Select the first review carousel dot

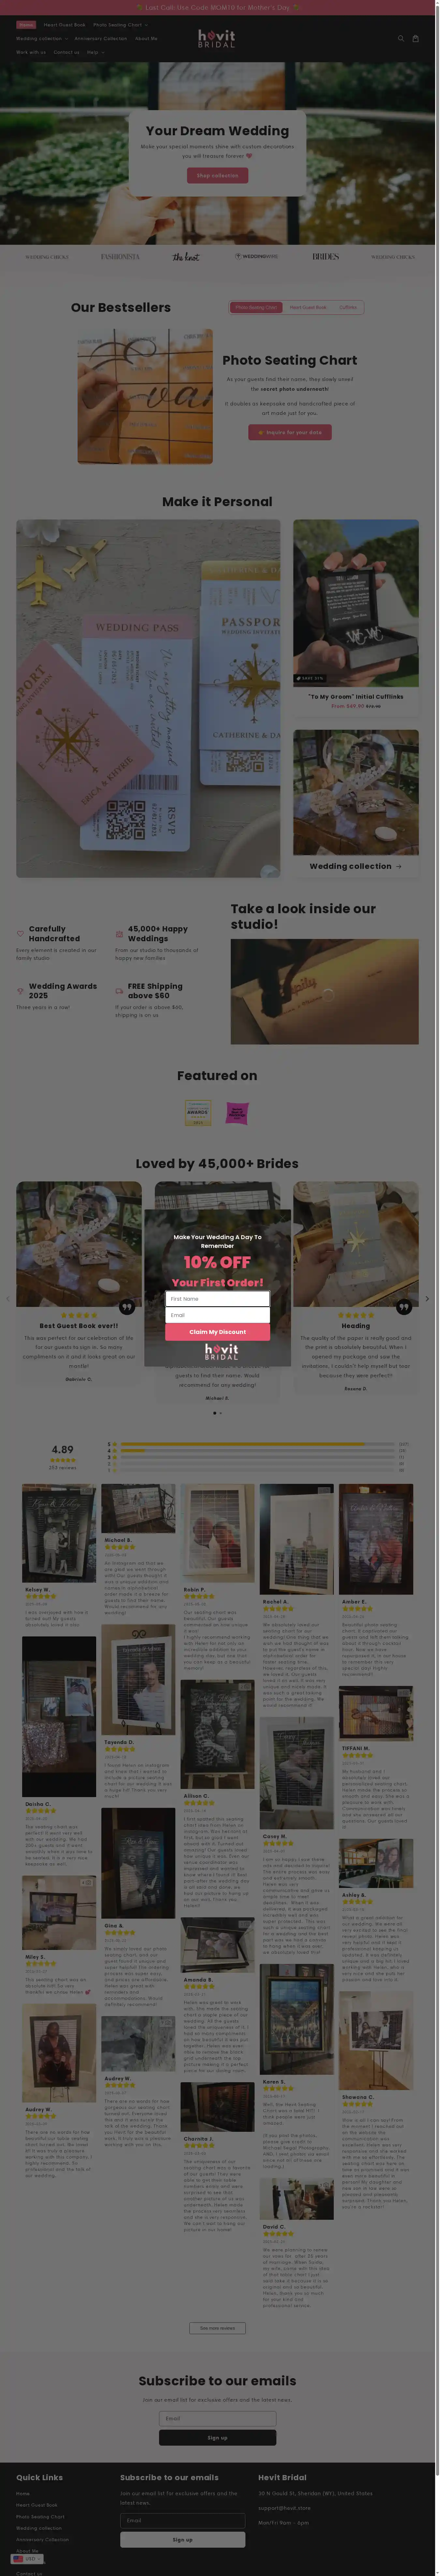214,1413
